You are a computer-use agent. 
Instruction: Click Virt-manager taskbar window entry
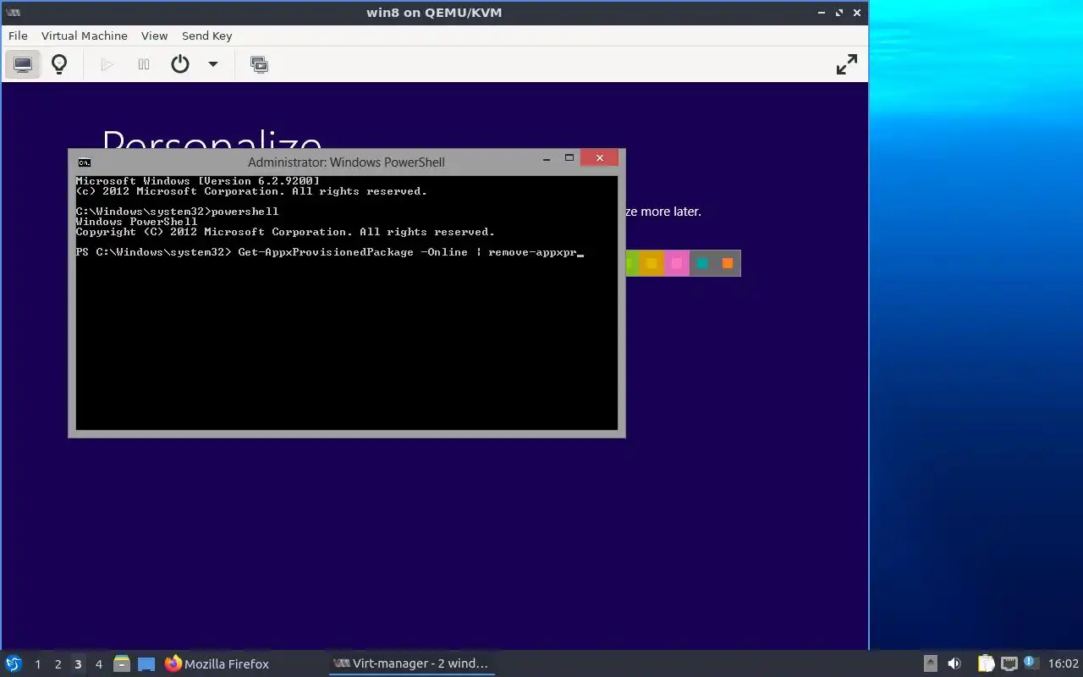[410, 664]
